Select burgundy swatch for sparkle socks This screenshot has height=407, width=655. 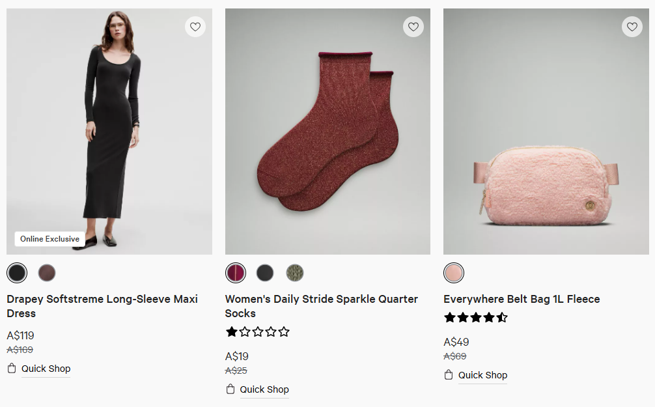pos(236,272)
